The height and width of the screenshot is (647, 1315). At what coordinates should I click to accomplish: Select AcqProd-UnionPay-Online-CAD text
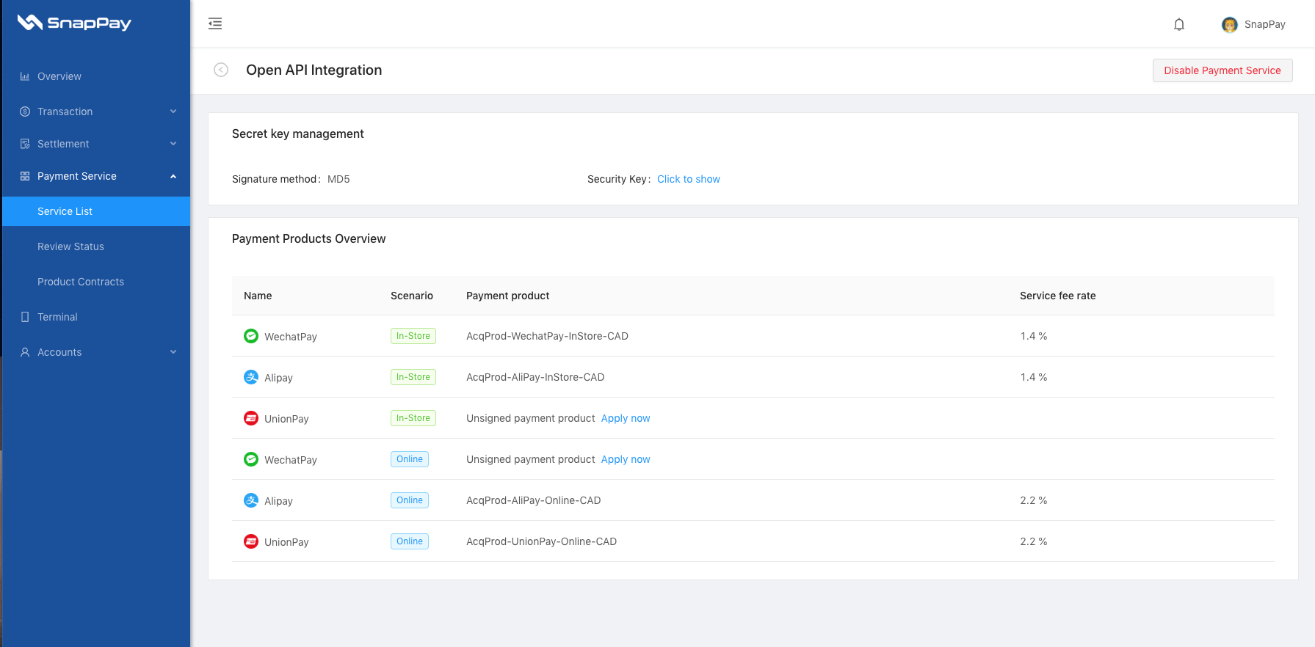(541, 541)
